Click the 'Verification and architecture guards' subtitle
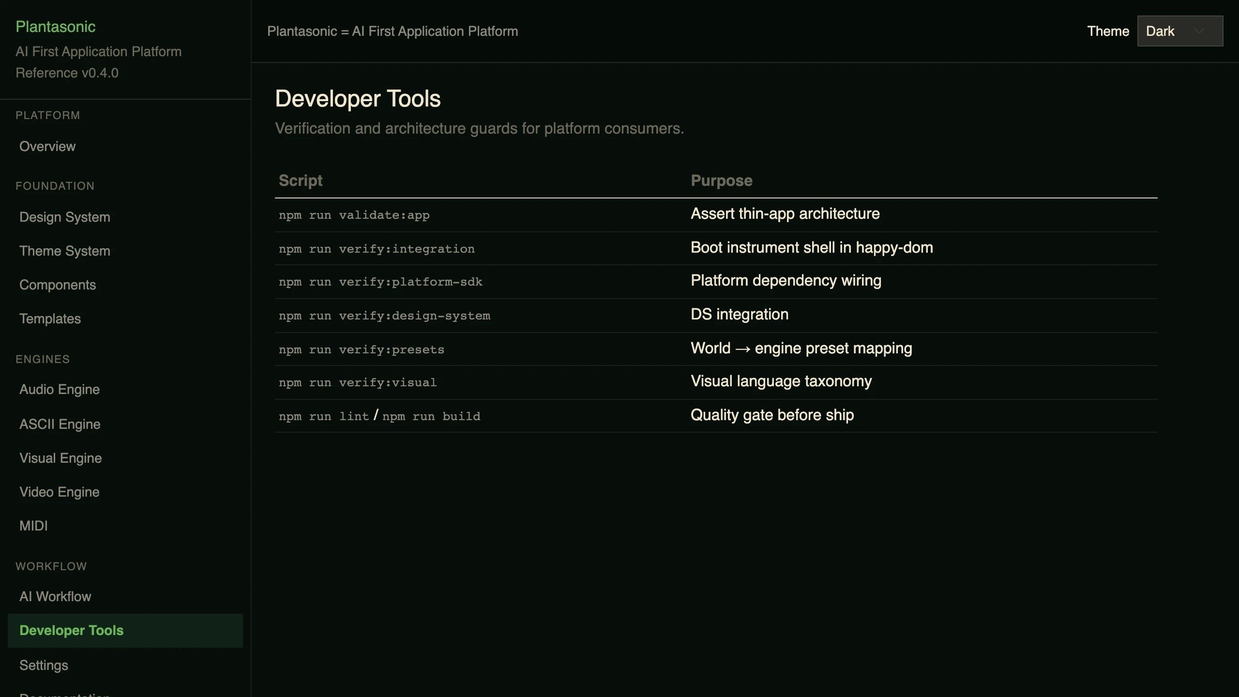 pos(479,128)
